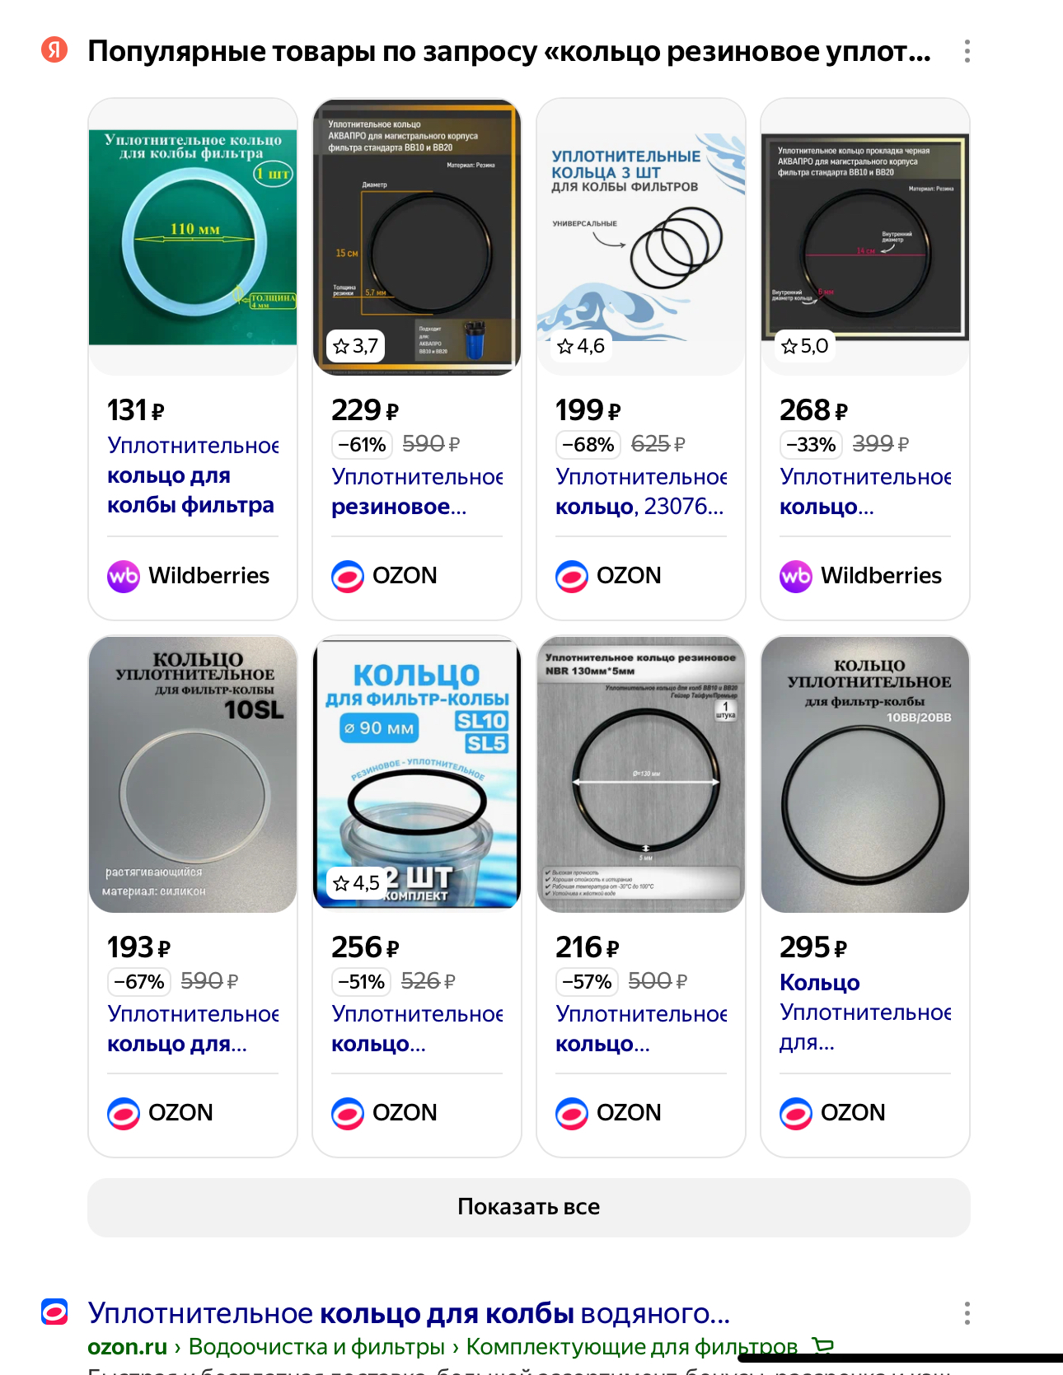
Task: Open the three-dot menu for popular products
Action: click(x=967, y=51)
